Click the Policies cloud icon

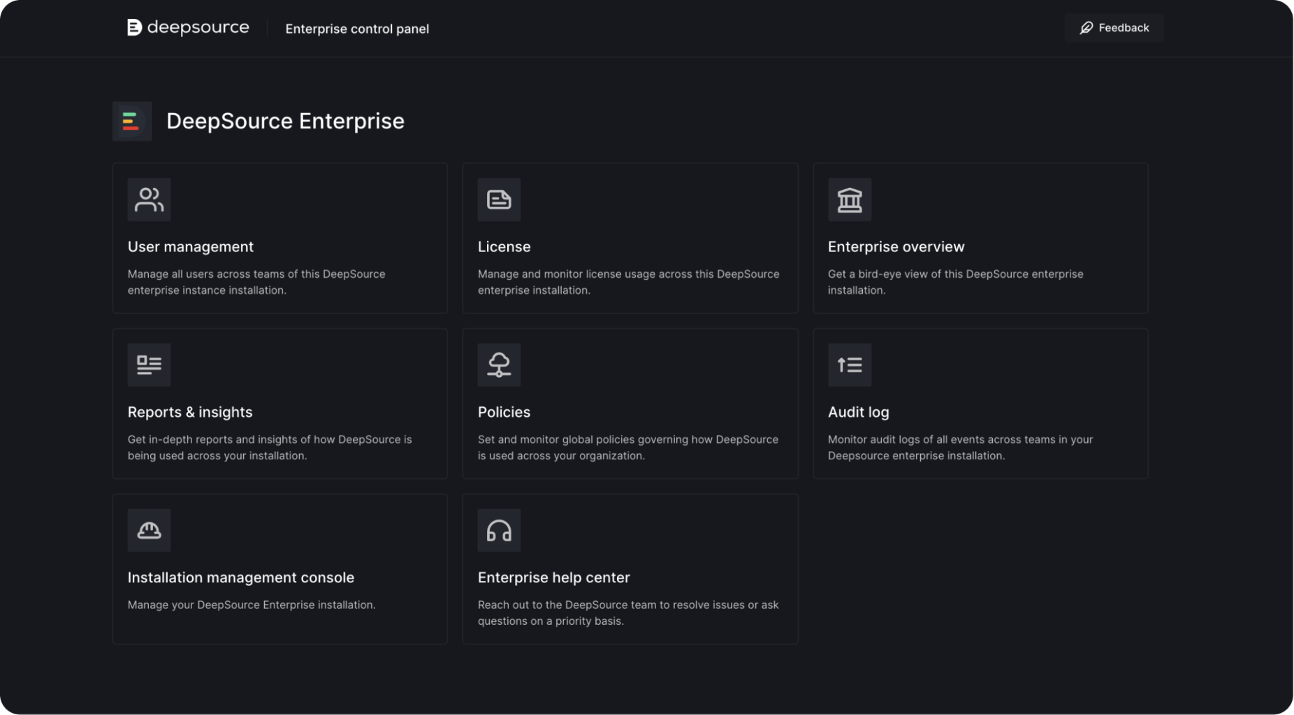pos(499,365)
